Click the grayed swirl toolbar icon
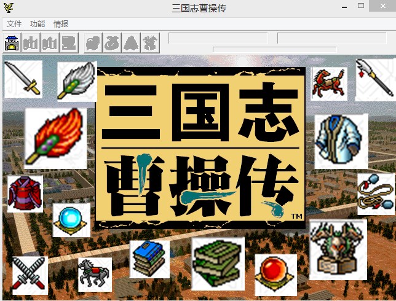 click(112, 43)
